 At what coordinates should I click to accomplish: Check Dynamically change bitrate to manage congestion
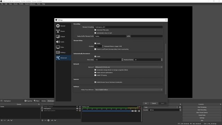pyautogui.click(x=95, y=70)
